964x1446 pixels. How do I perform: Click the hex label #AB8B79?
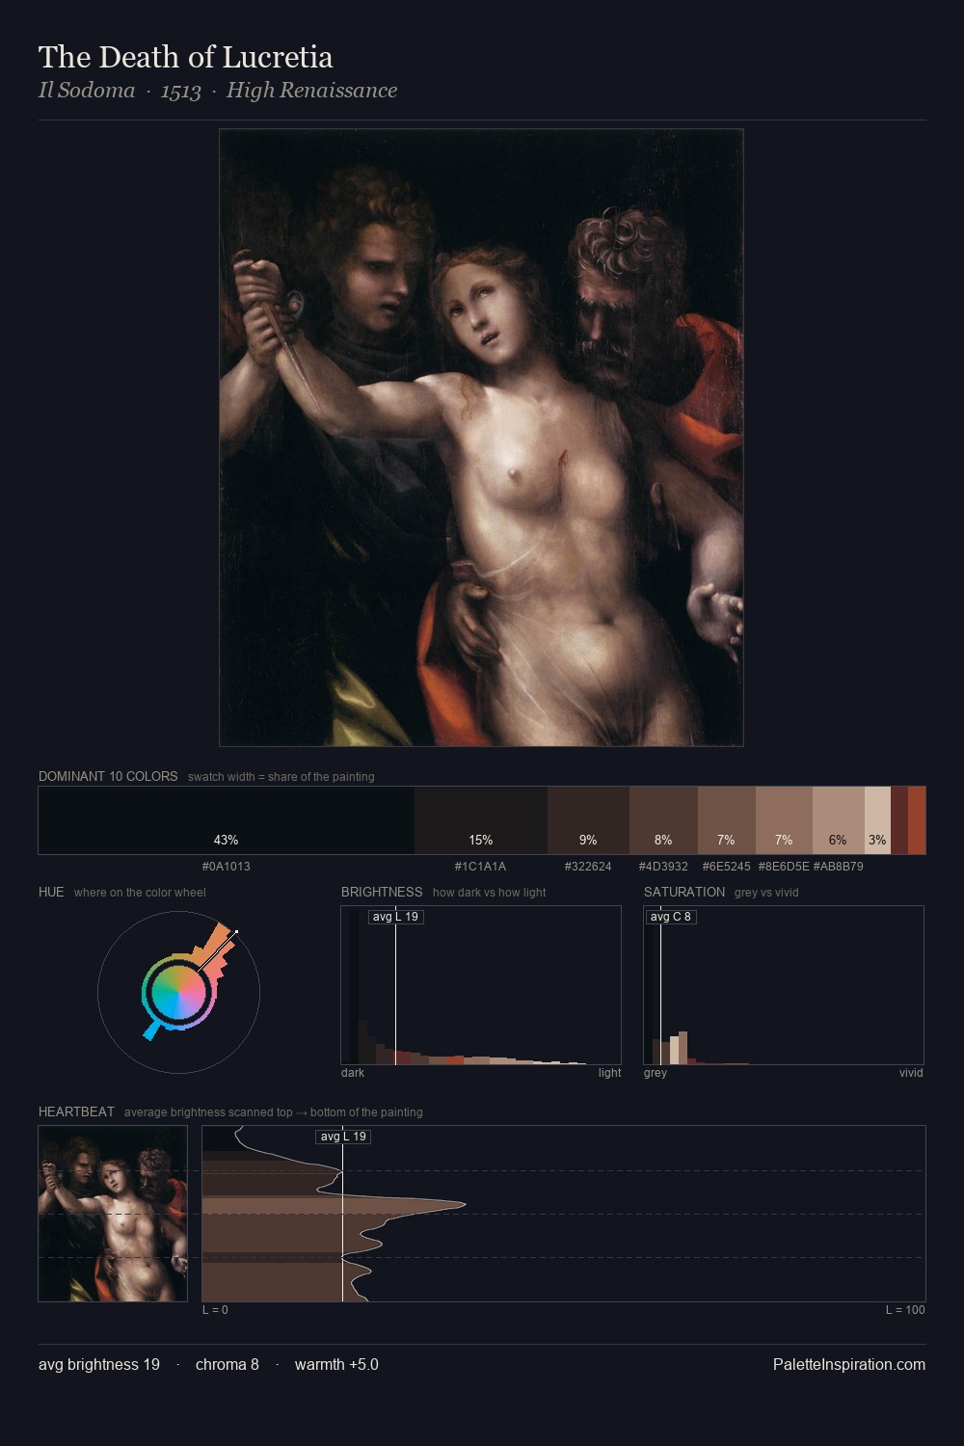pyautogui.click(x=839, y=867)
